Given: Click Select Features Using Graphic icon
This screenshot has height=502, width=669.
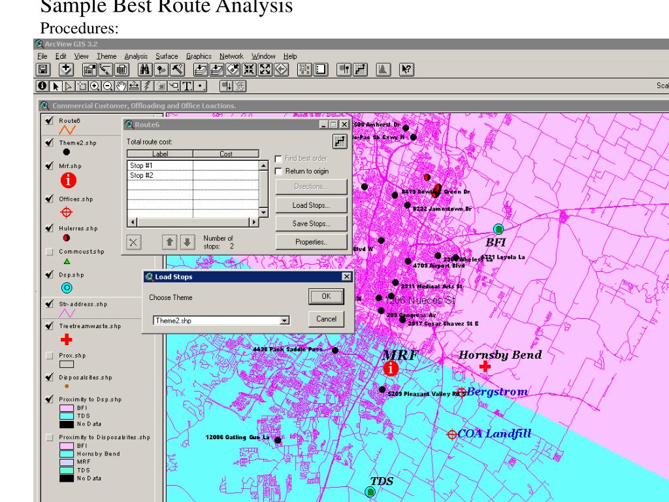Looking at the screenshot, I should [304, 69].
